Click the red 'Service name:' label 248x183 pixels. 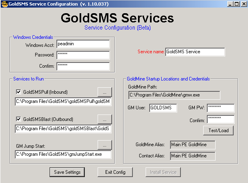click(x=151, y=52)
